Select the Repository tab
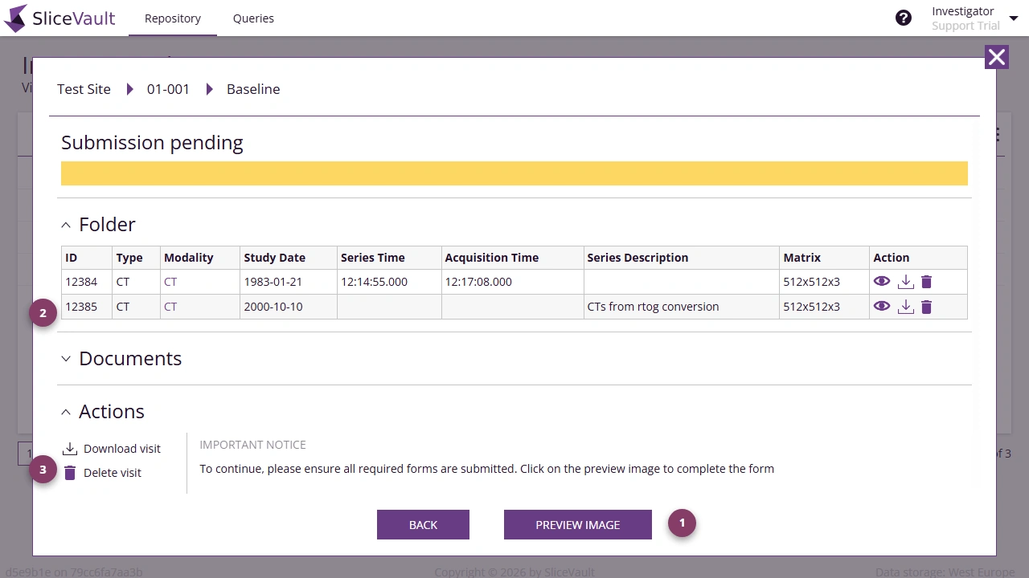 [172, 18]
